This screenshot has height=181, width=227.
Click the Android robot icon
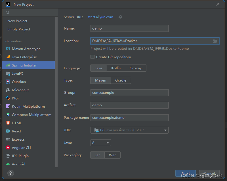pyautogui.click(x=8, y=164)
